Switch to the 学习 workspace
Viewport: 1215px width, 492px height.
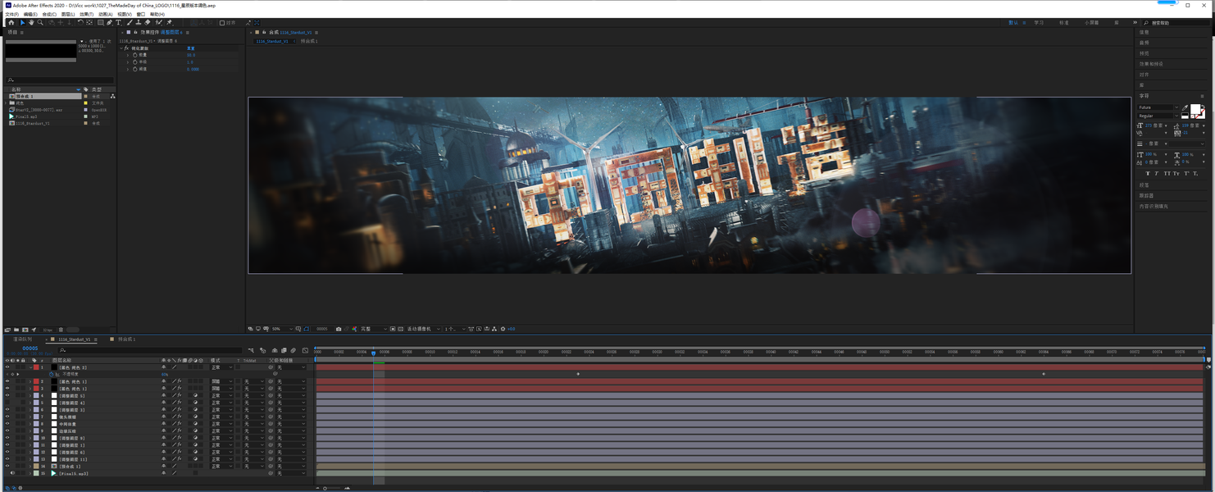coord(1039,23)
